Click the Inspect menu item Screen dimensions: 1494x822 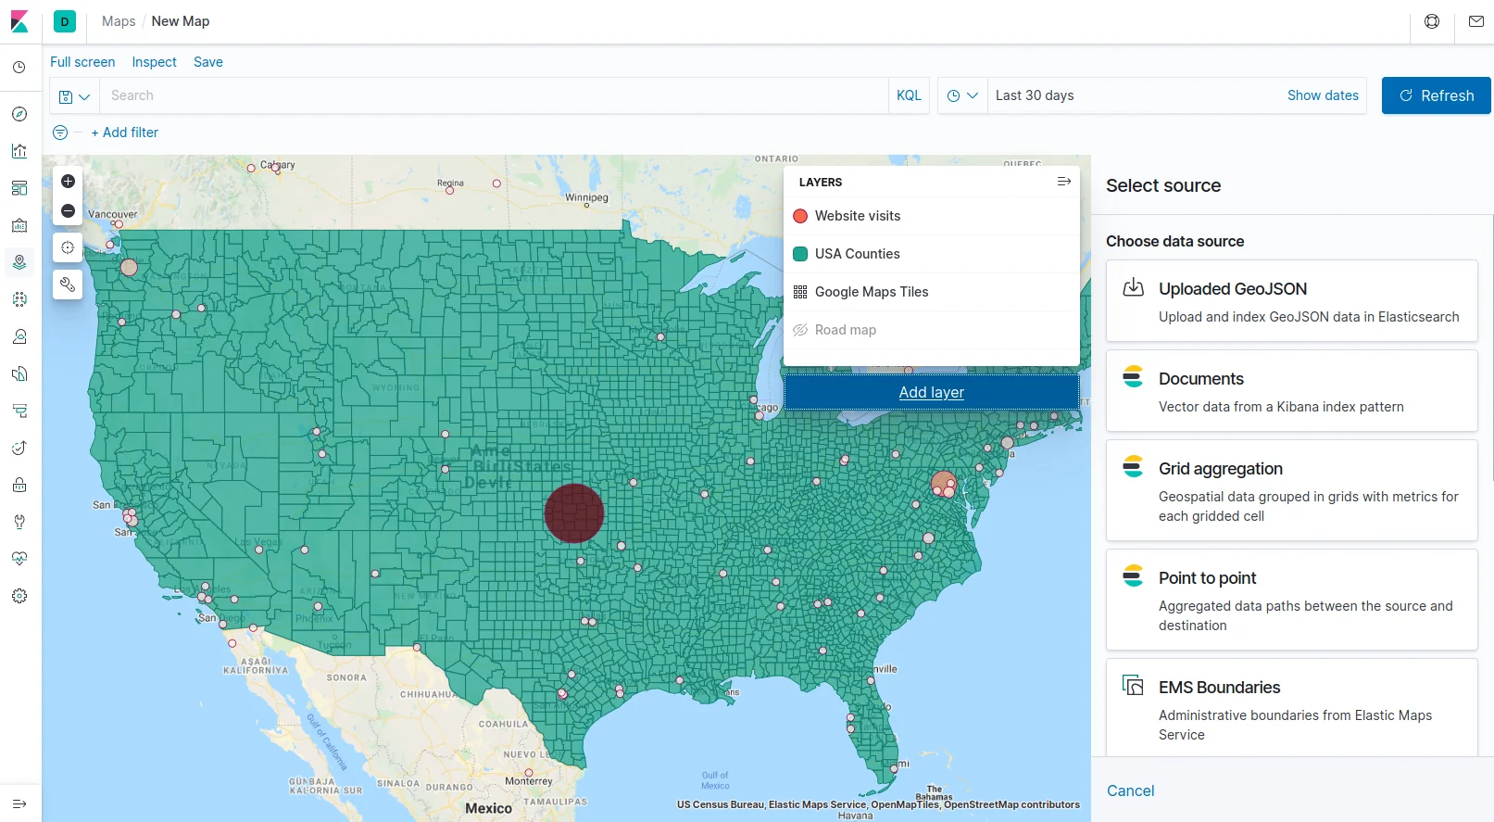click(x=154, y=62)
